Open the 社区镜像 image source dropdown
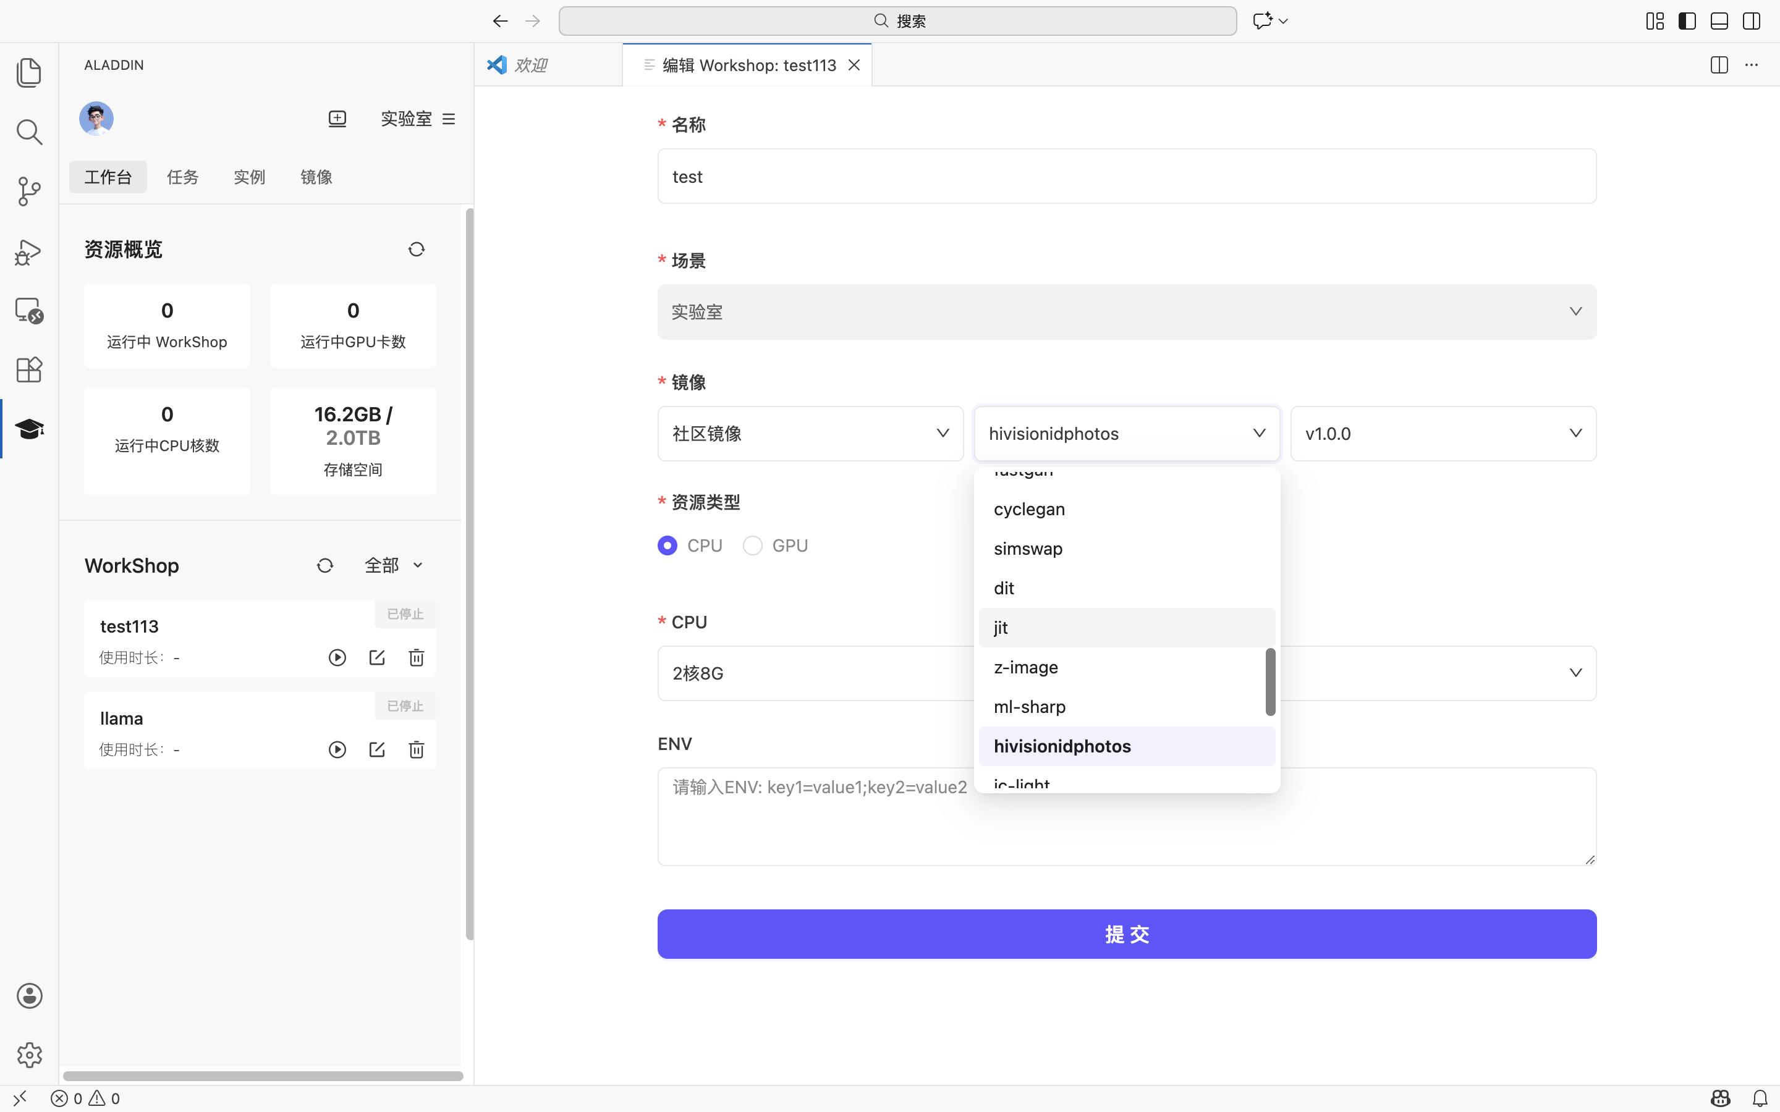 tap(810, 434)
